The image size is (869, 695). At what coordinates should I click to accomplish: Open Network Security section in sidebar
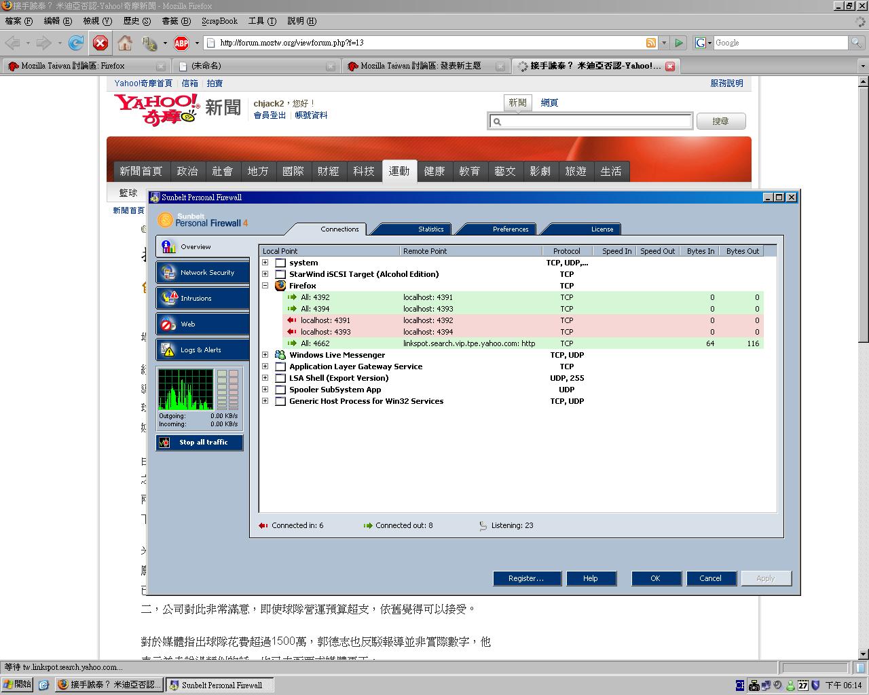pyautogui.click(x=202, y=272)
